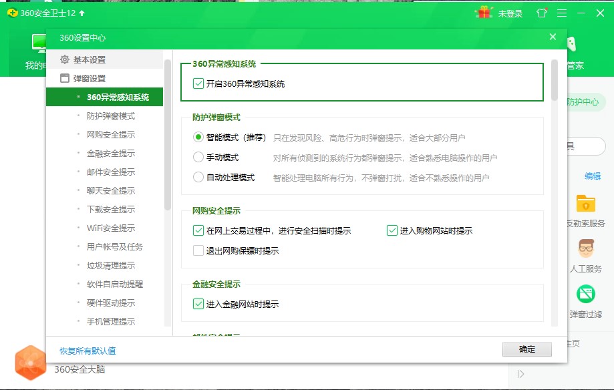Open the main menu hamburger icon
This screenshot has width=614, height=390.
tap(562, 13)
